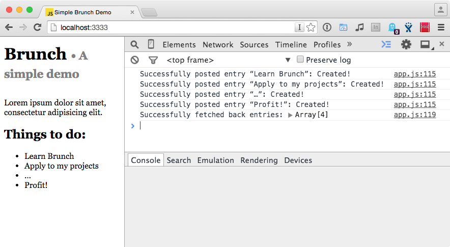The width and height of the screenshot is (450, 247).
Task: Open the Chrome hamburger menu
Action: click(441, 28)
